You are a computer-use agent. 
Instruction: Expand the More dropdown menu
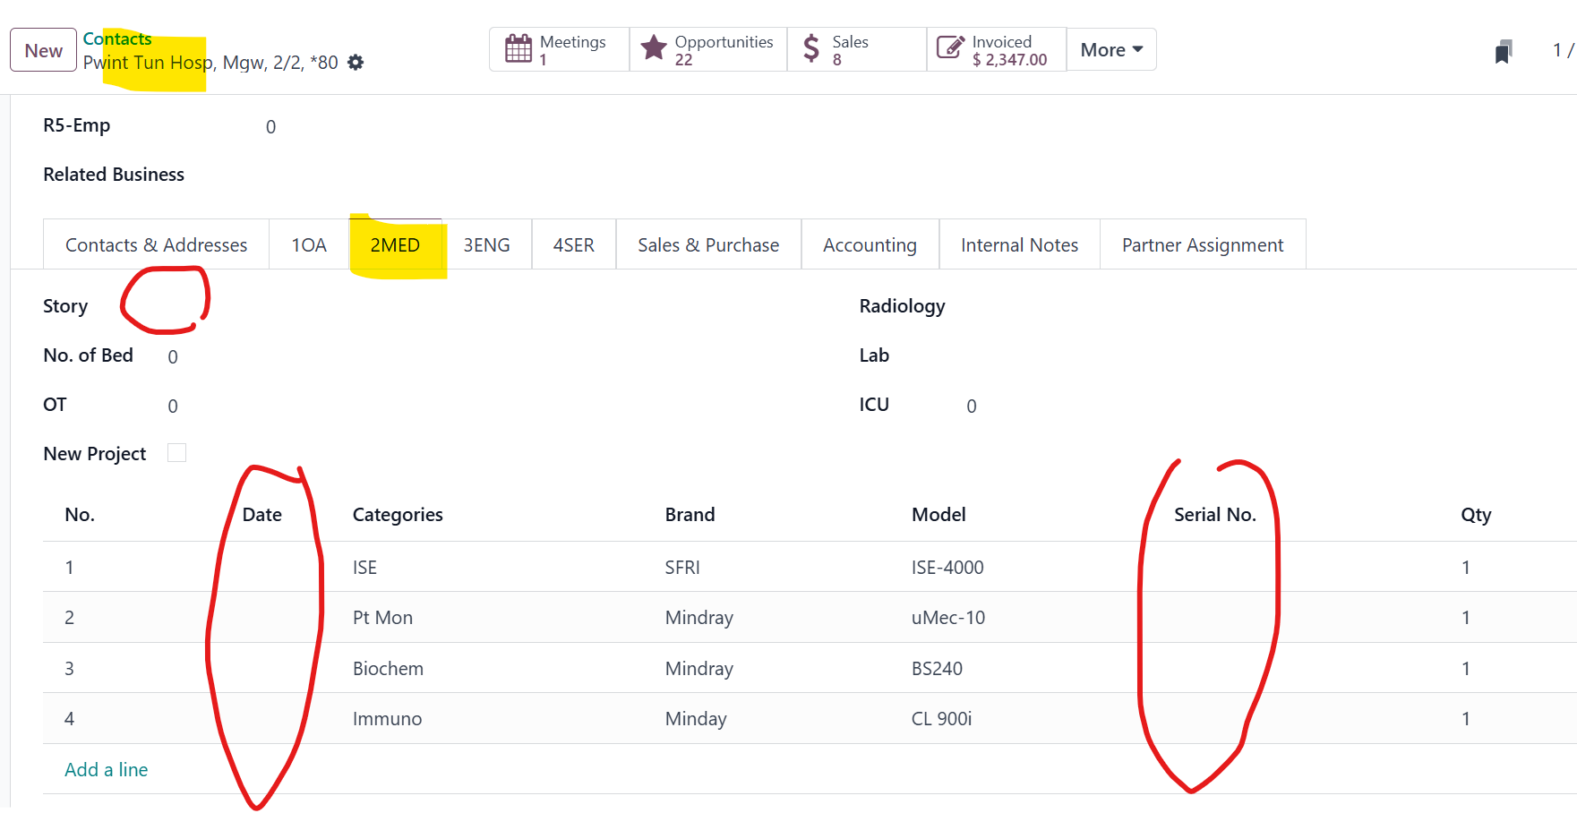pyautogui.click(x=1110, y=50)
